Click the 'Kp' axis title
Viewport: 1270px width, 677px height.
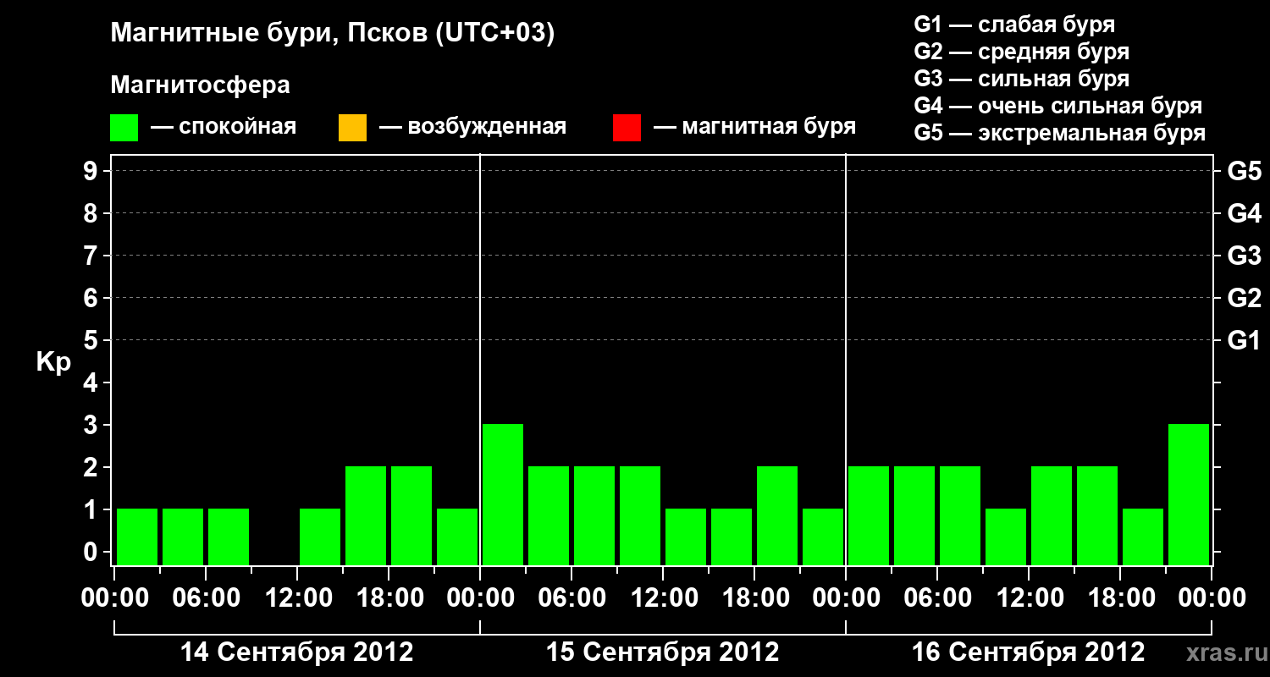[x=53, y=361]
